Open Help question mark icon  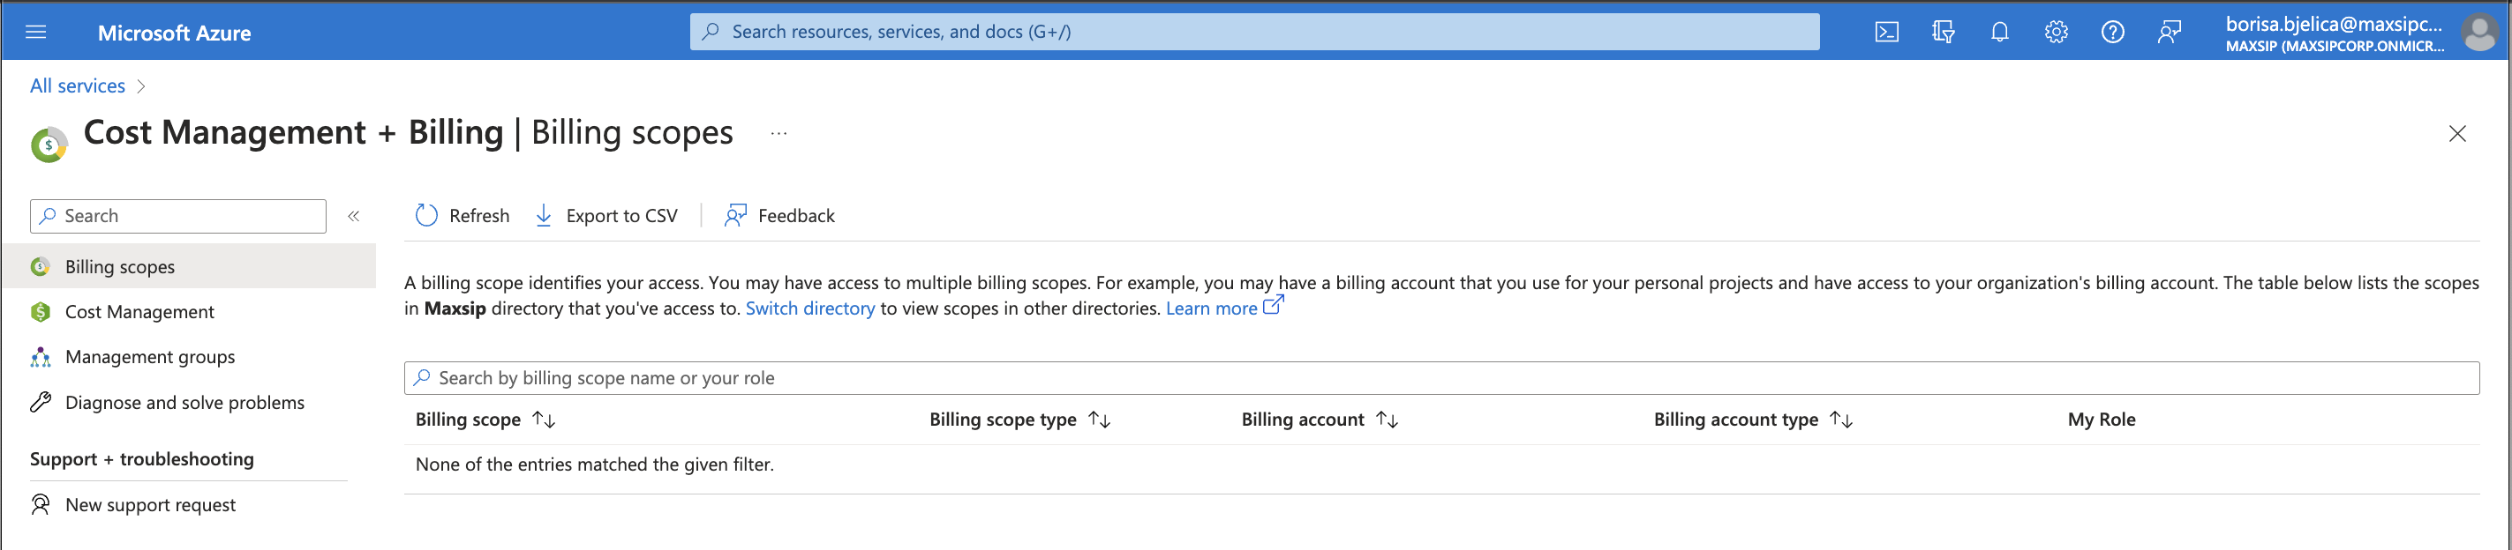(x=2112, y=32)
